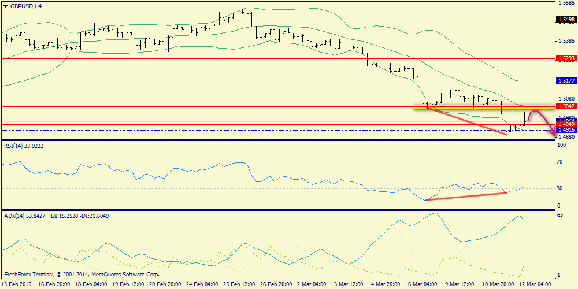Click the 1.5080 price axis label

568,98
